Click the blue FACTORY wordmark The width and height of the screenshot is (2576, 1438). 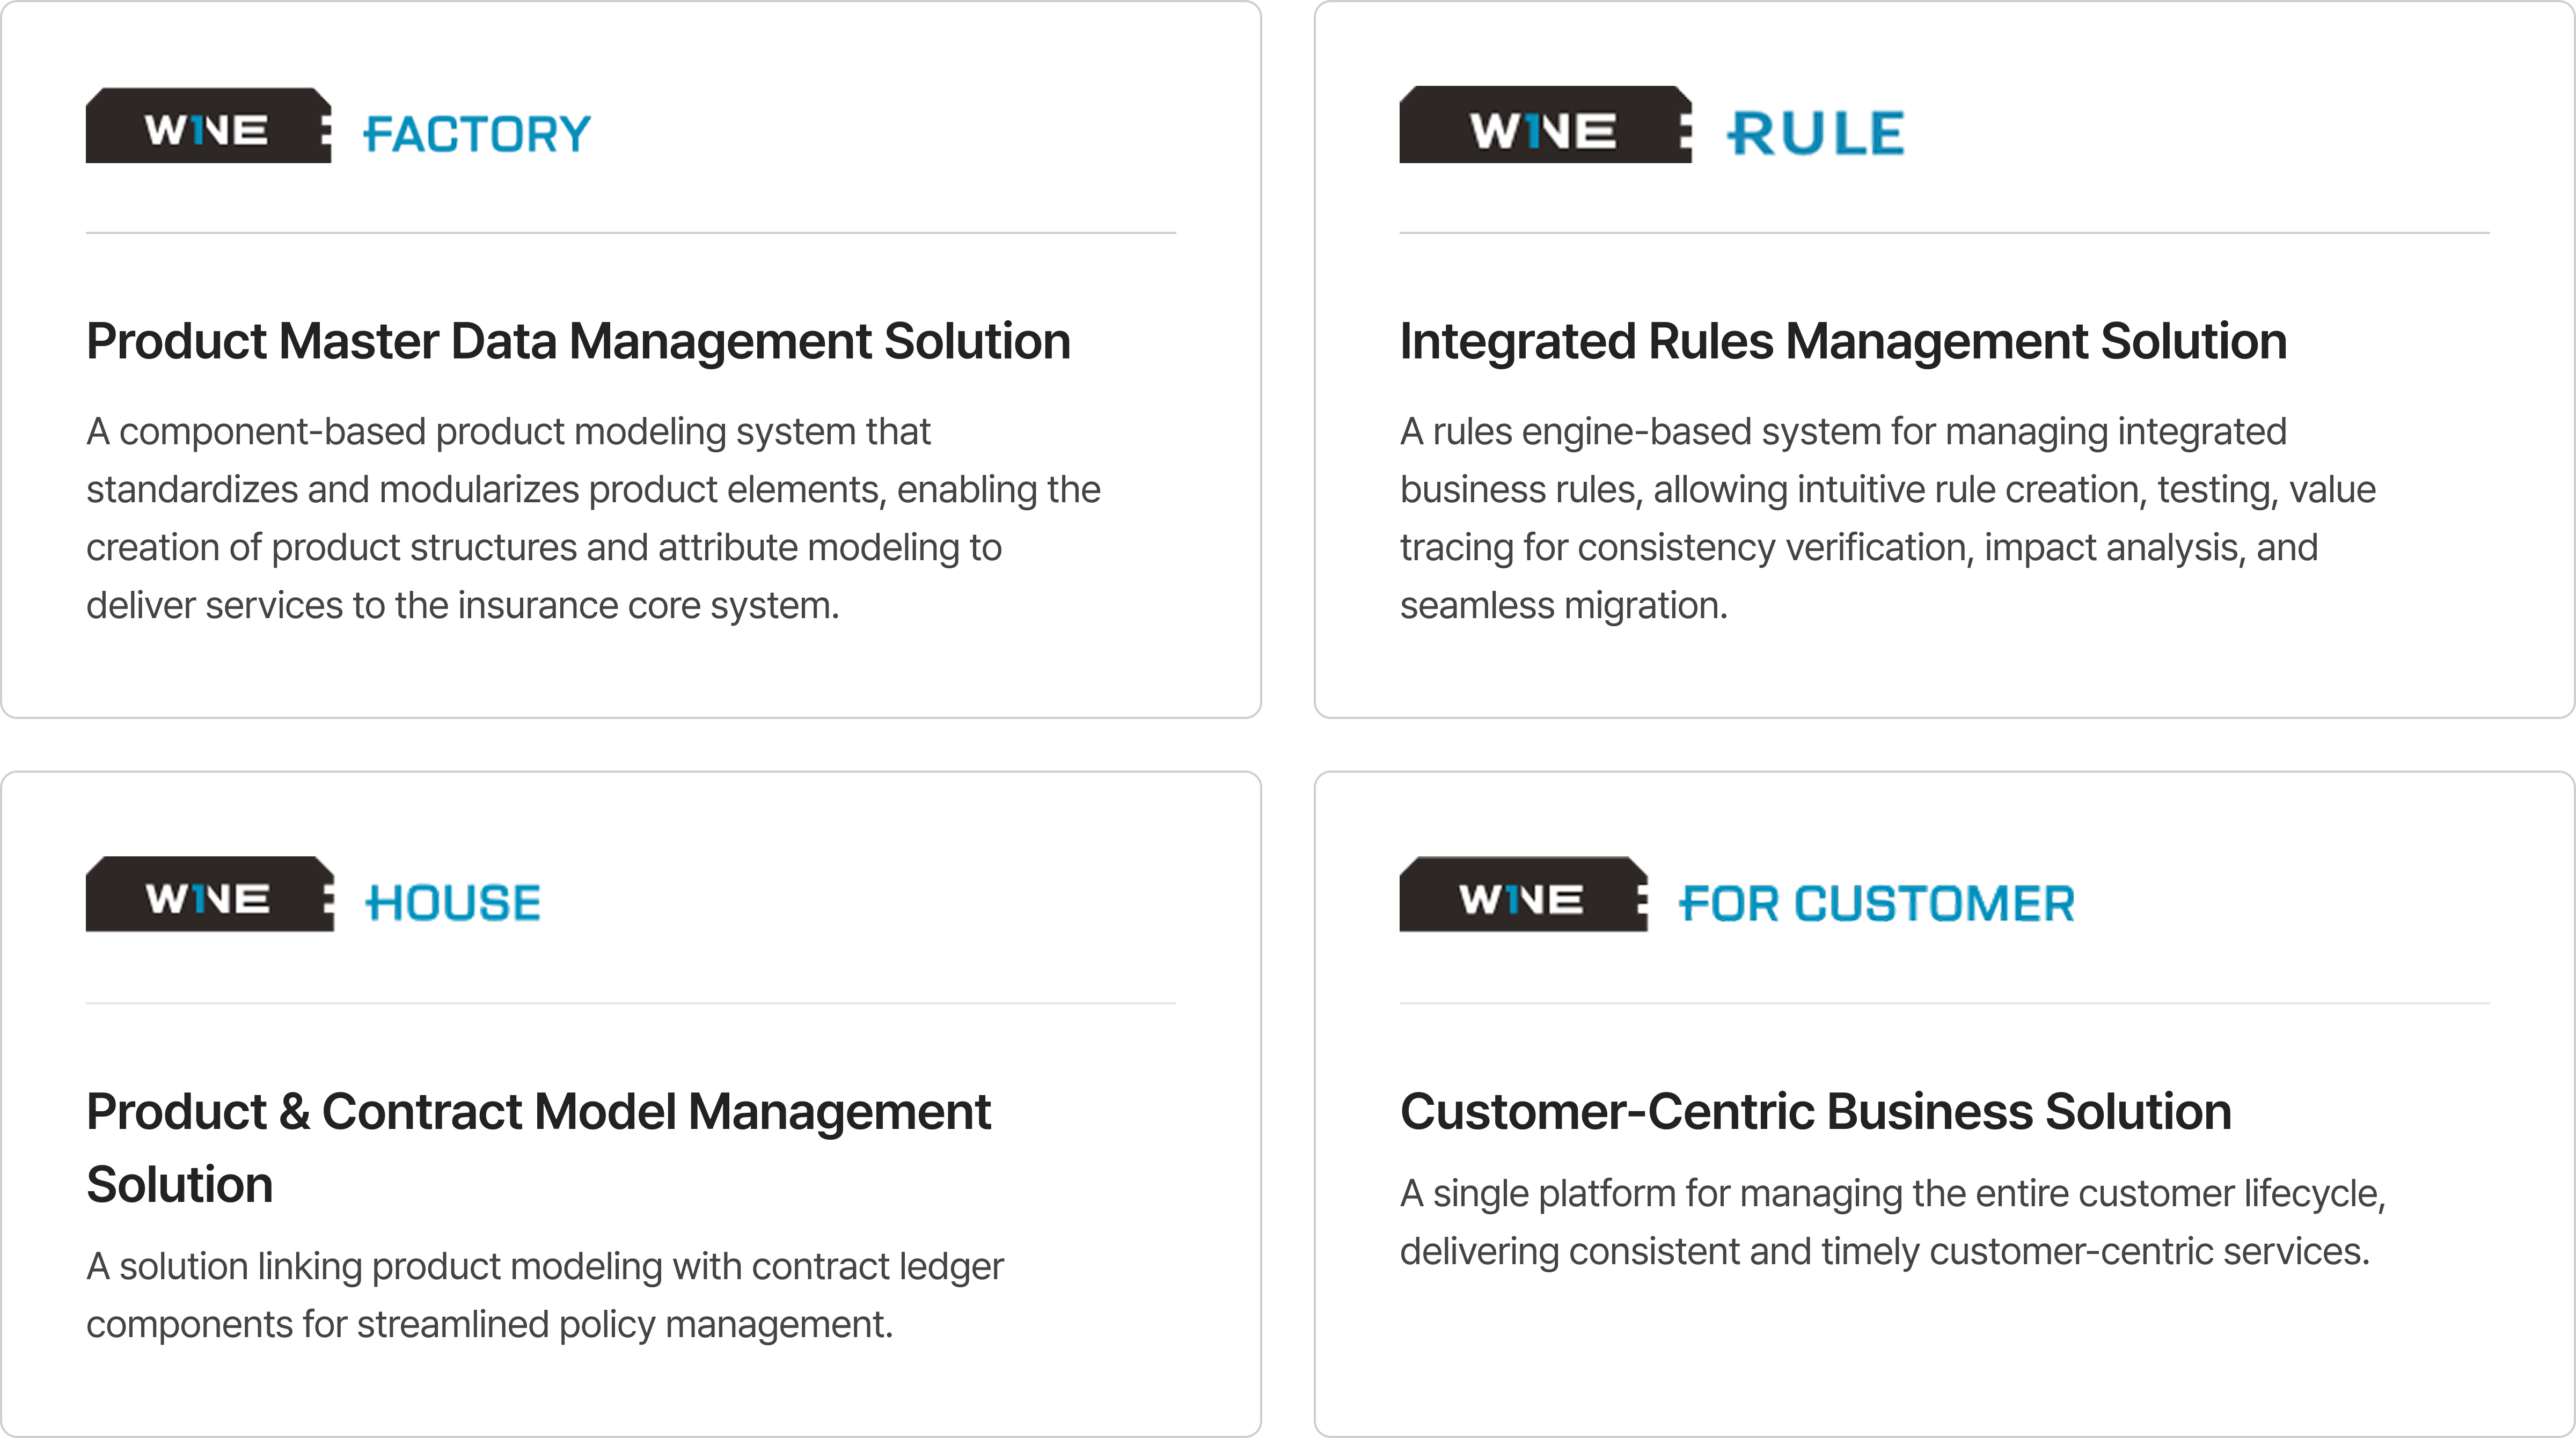pyautogui.click(x=477, y=134)
